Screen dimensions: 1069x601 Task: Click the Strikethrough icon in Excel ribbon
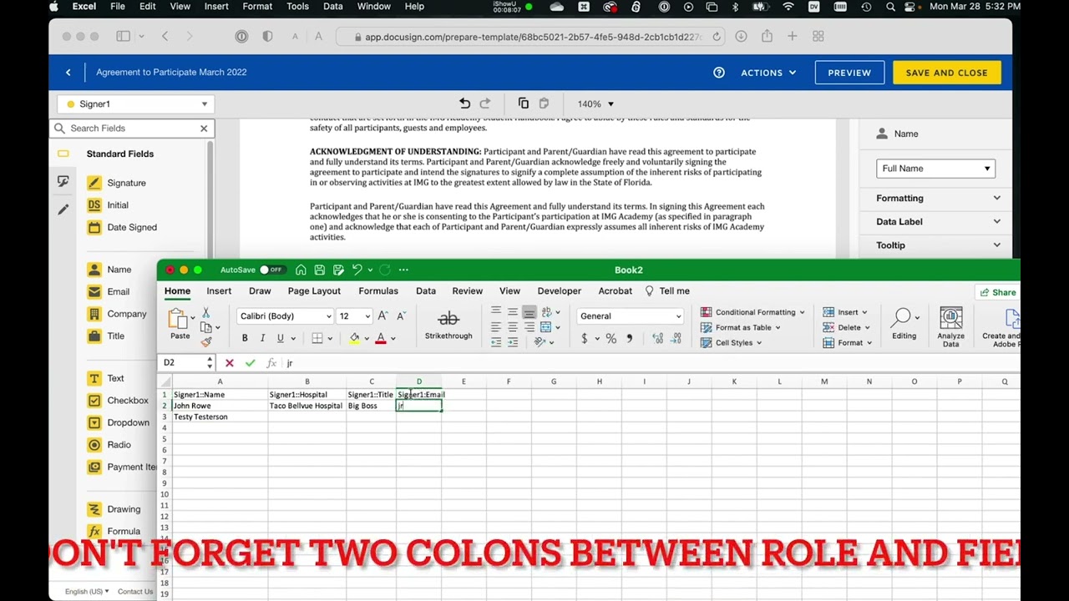point(448,319)
